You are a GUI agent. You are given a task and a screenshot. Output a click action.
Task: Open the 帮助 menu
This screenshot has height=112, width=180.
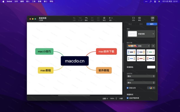point(51,1)
